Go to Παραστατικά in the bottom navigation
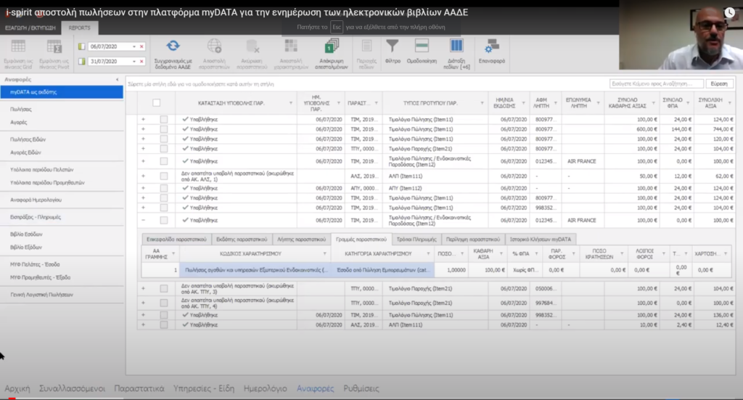The image size is (743, 400). click(x=139, y=388)
